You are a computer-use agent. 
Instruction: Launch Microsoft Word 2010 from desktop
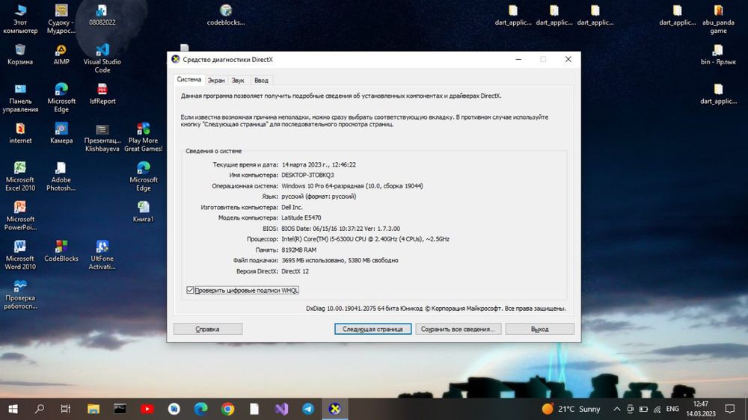point(20,255)
